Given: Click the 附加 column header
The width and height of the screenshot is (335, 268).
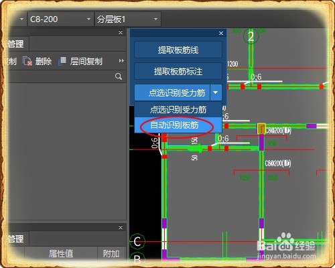Looking at the screenshot, I should 111,253.
